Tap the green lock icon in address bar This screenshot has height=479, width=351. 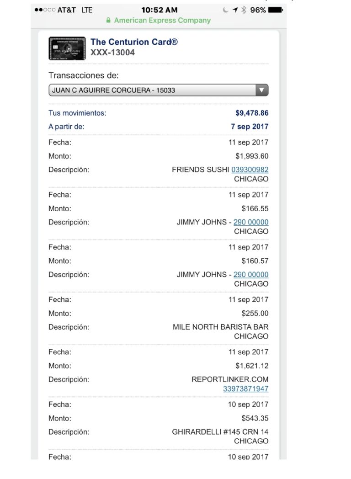108,21
